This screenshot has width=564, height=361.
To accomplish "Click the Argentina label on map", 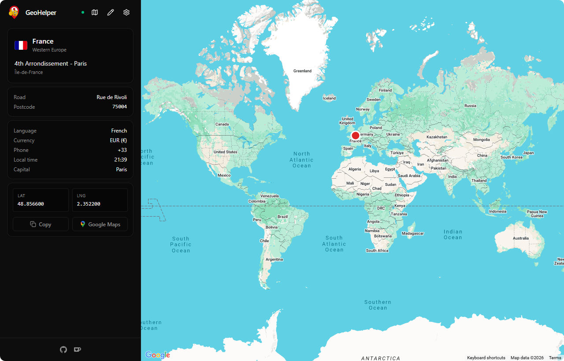I will tap(274, 259).
